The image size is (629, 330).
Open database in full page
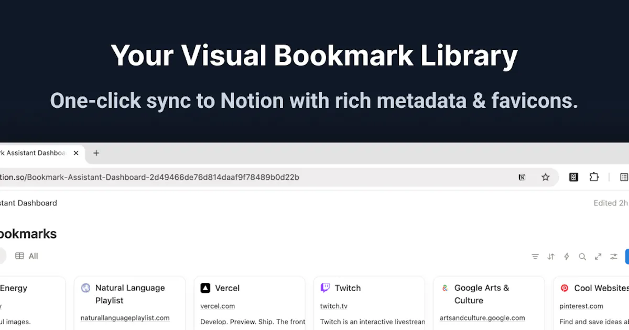coord(598,257)
